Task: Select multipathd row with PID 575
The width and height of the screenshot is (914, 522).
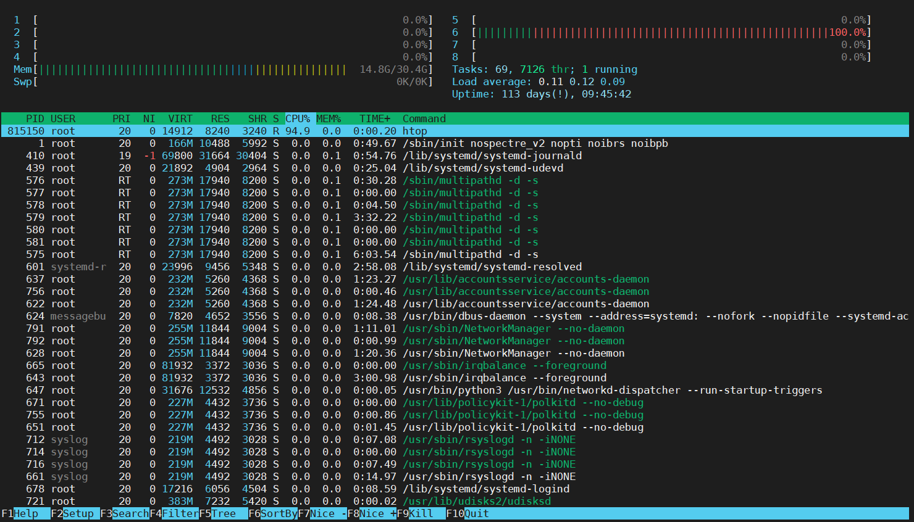Action: pos(455,254)
